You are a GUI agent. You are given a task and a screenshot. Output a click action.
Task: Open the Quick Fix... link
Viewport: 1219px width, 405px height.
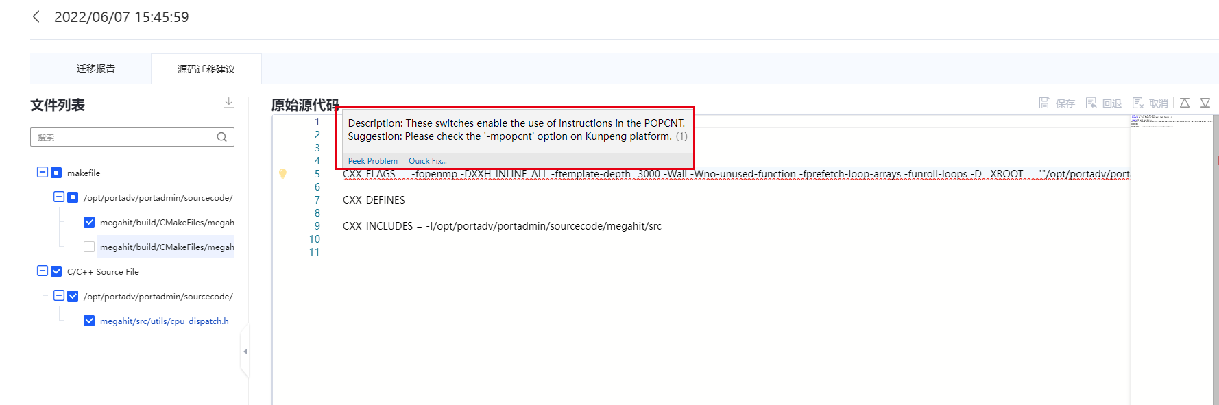click(x=427, y=161)
